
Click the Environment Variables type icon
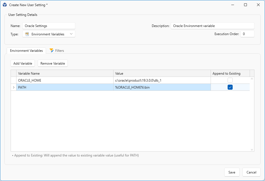tap(27, 34)
